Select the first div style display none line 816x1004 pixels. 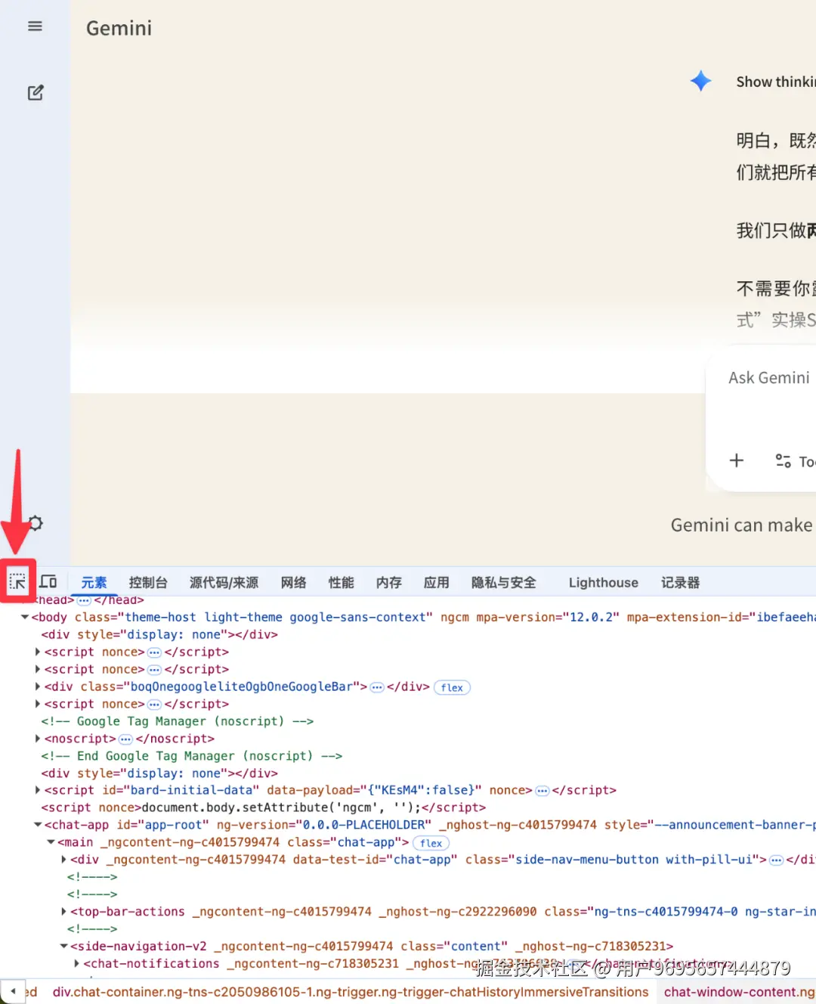tap(159, 634)
